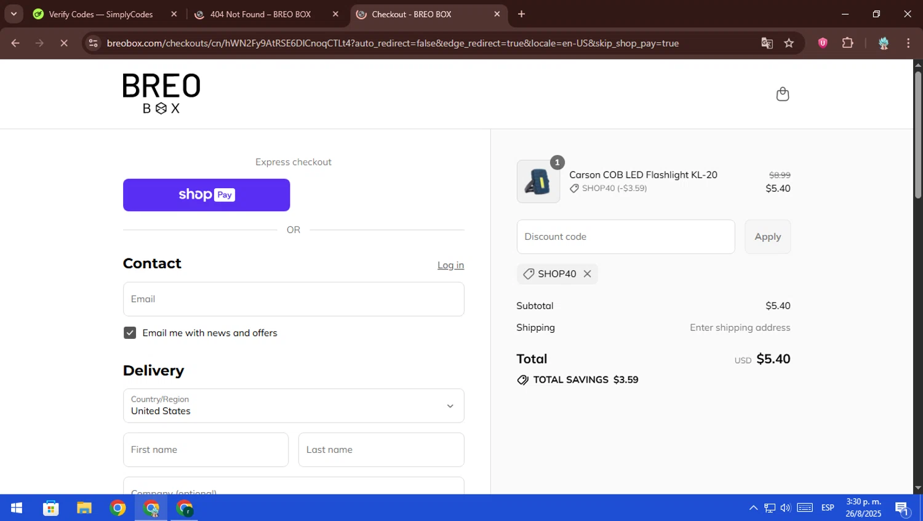Click the Log in link
Viewport: 923px width, 521px height.
tap(450, 265)
